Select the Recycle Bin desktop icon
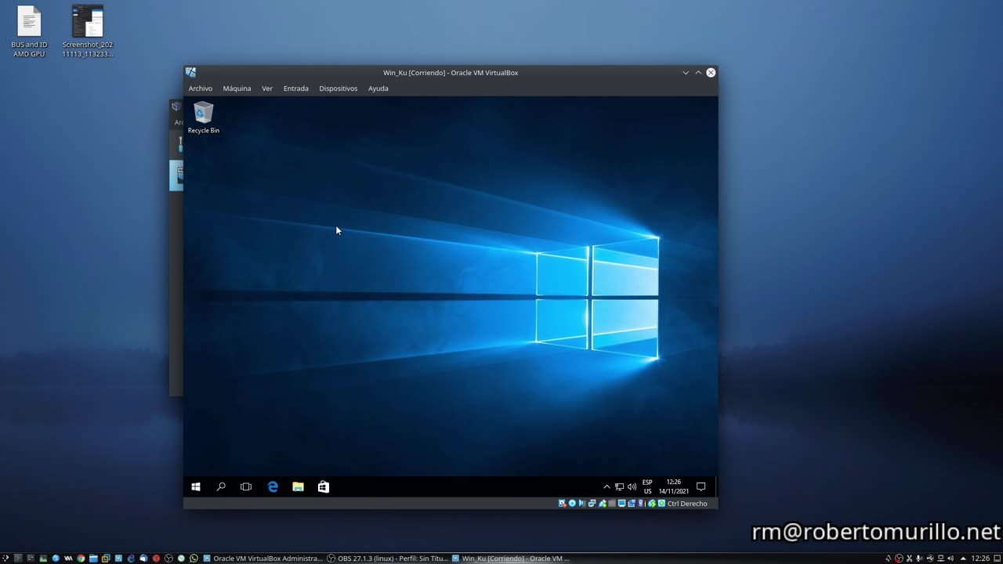The height and width of the screenshot is (564, 1003). pyautogui.click(x=204, y=117)
